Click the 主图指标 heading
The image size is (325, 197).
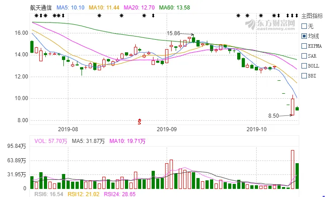tap(312, 16)
